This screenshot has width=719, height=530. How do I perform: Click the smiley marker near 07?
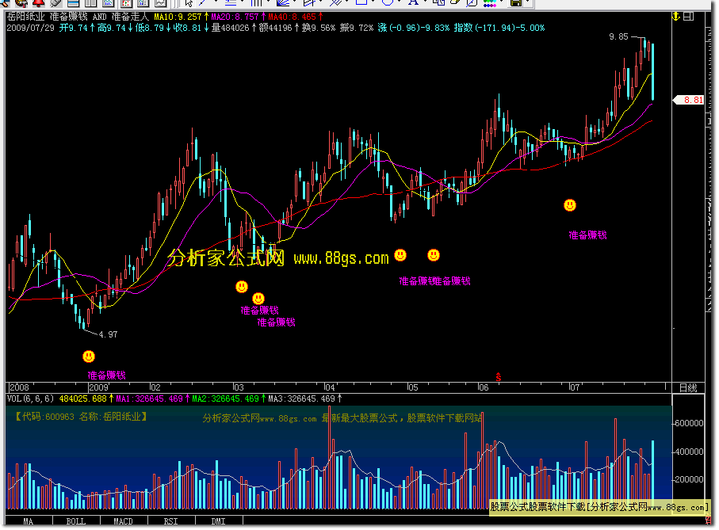tap(570, 205)
